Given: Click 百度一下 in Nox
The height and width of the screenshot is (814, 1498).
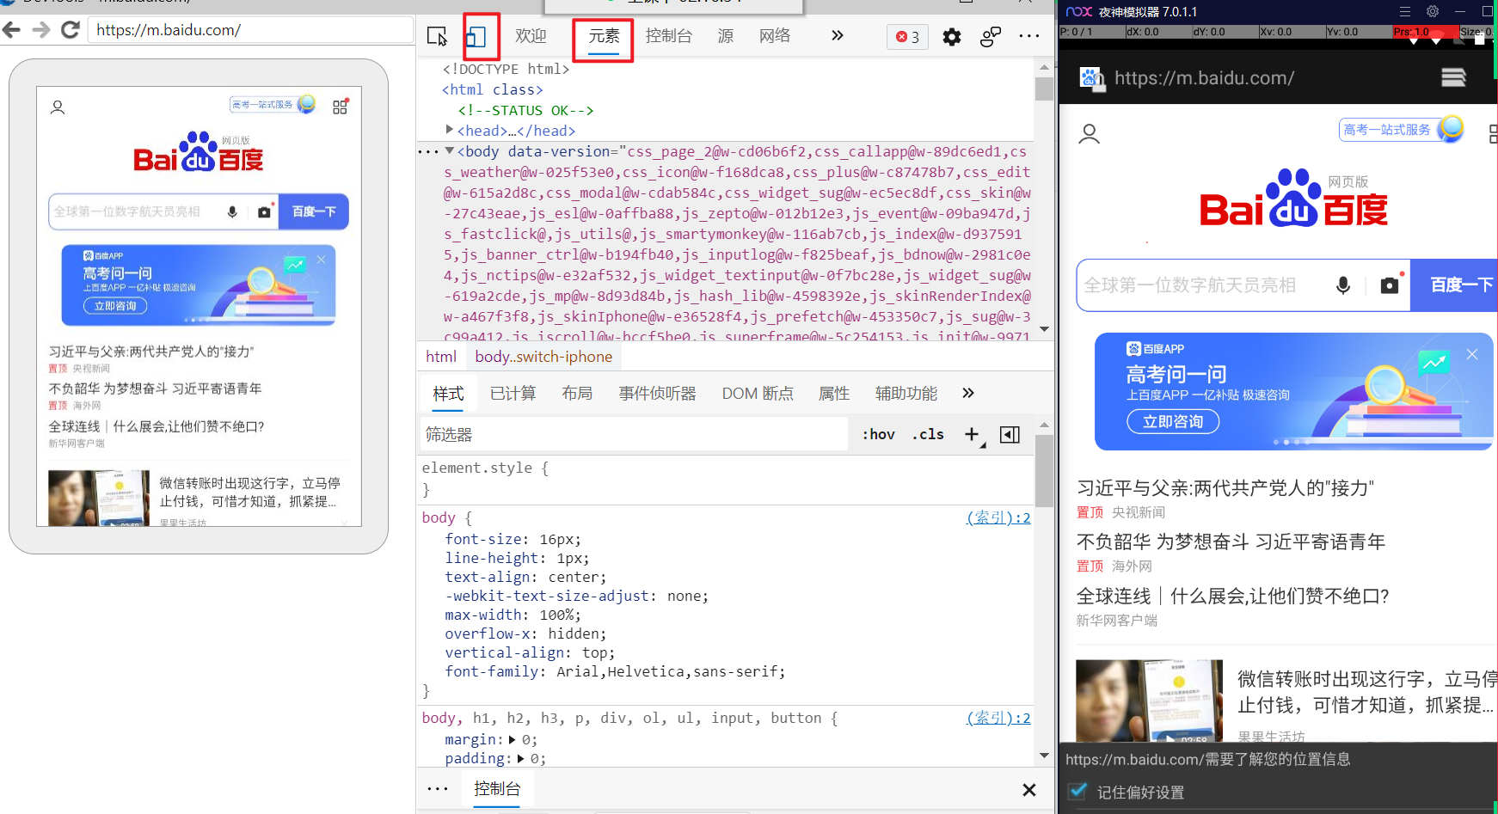Looking at the screenshot, I should 1454,285.
